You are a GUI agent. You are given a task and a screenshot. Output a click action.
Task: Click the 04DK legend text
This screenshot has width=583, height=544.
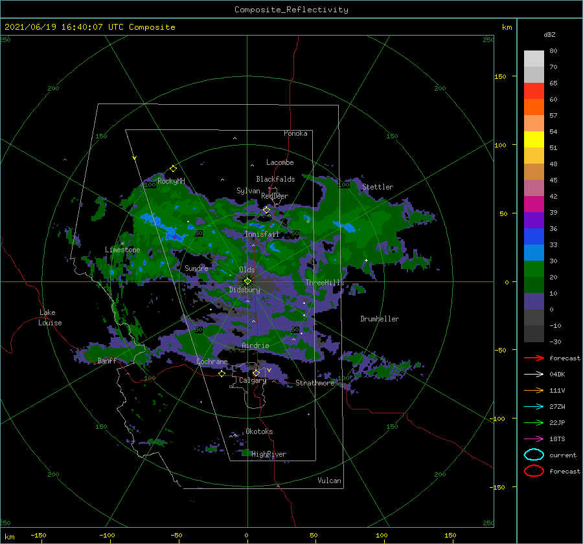pyautogui.click(x=557, y=375)
